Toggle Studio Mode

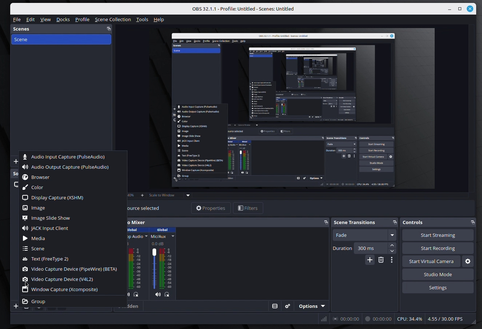tap(438, 275)
